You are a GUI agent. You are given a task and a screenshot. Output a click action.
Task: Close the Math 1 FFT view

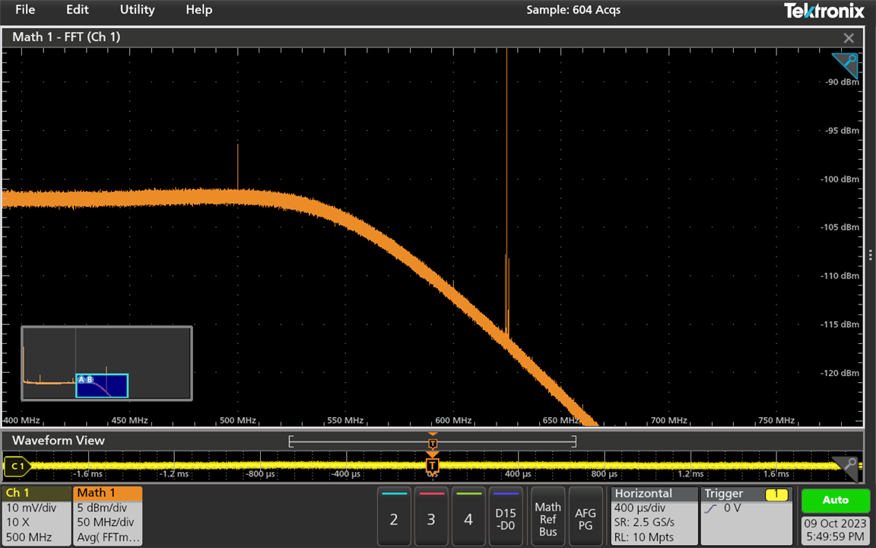coord(849,37)
